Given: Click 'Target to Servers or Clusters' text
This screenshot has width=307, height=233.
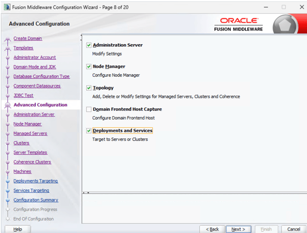Looking at the screenshot, I should tap(120, 139).
